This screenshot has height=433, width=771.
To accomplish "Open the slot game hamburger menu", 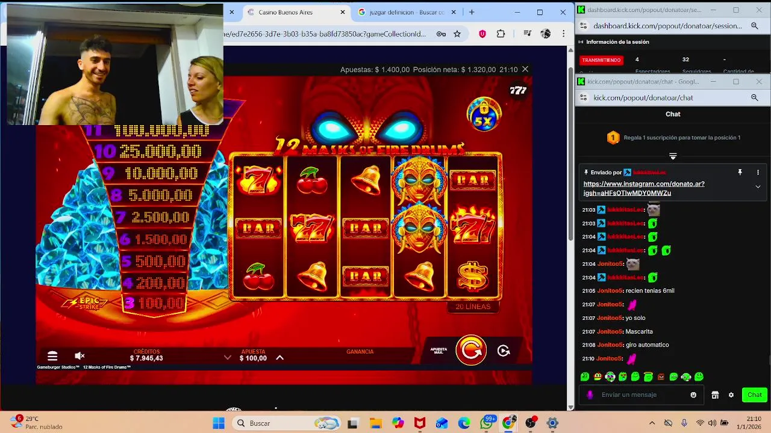I will pyautogui.click(x=52, y=356).
